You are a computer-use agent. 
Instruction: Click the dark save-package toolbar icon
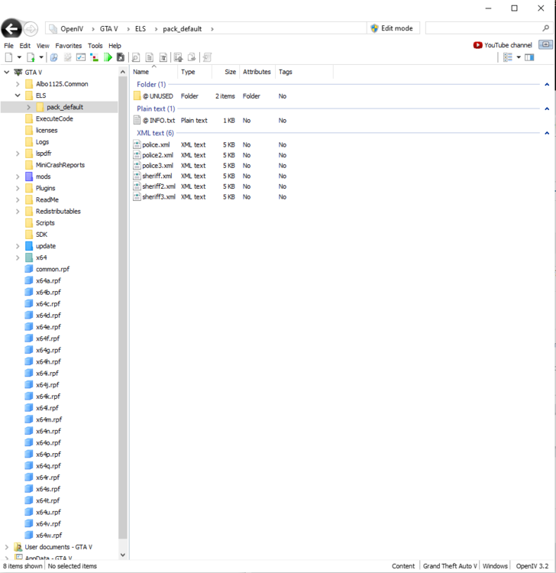point(121,57)
